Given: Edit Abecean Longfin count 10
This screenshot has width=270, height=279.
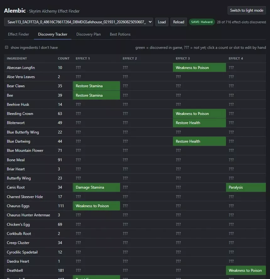Looking at the screenshot, I should 60,68.
